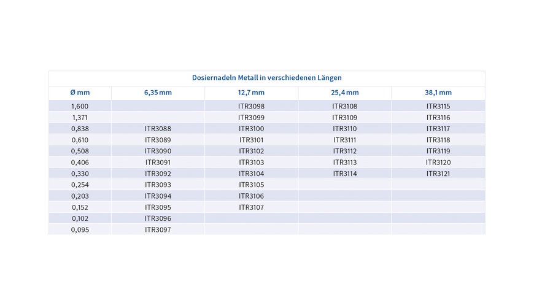Open article ITR3115

point(438,106)
